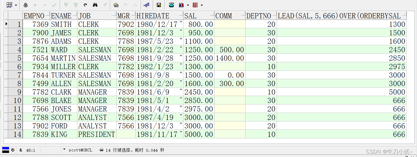The height and width of the screenshot is (157, 417).
Task: Select row 1 via its row number cell
Action: pyautogui.click(x=16, y=24)
